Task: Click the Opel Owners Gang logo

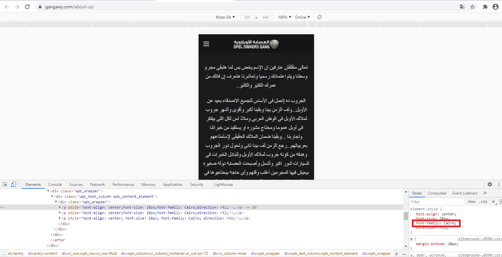Action: pyautogui.click(x=256, y=44)
